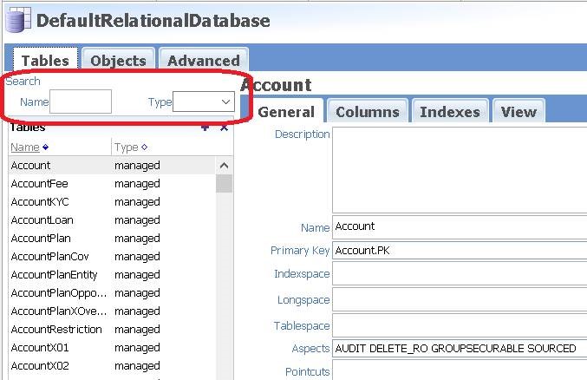Switch to the Advanced tab
This screenshot has width=587, height=380.
(x=204, y=60)
